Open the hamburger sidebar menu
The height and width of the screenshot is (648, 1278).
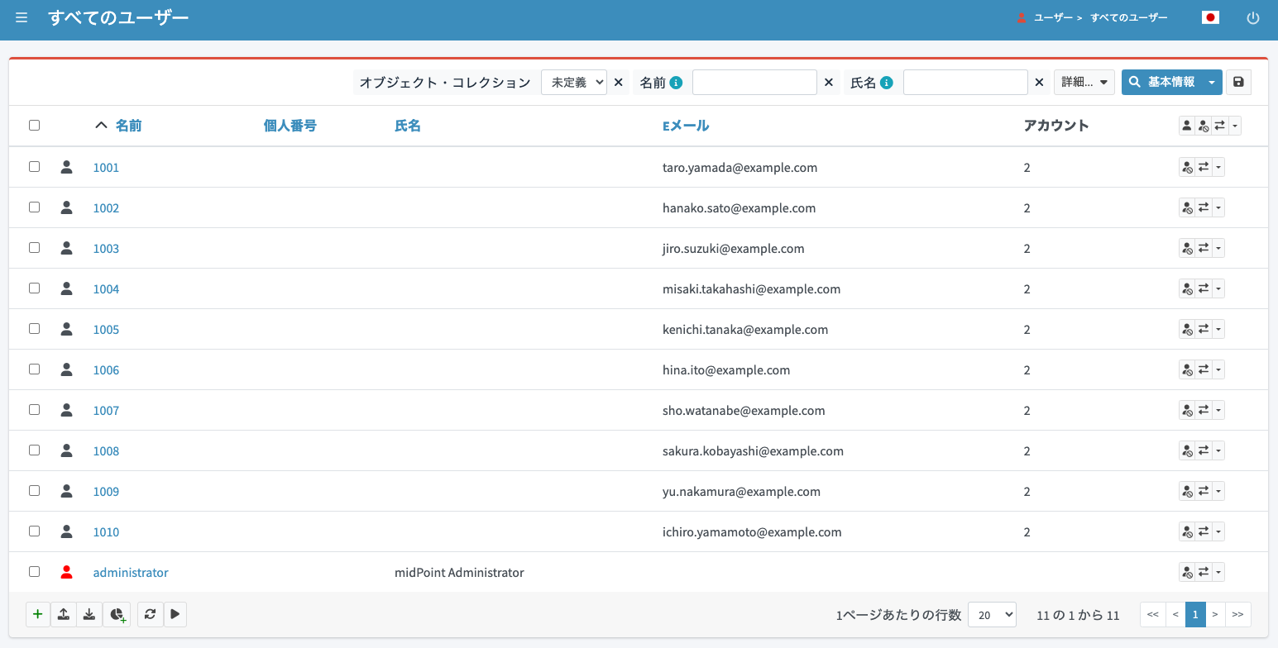22,17
